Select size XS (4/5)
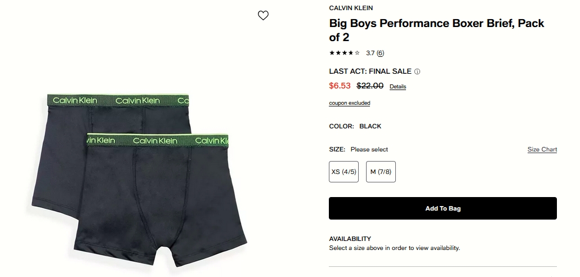Screen dimensions: 580x277 tap(344, 172)
